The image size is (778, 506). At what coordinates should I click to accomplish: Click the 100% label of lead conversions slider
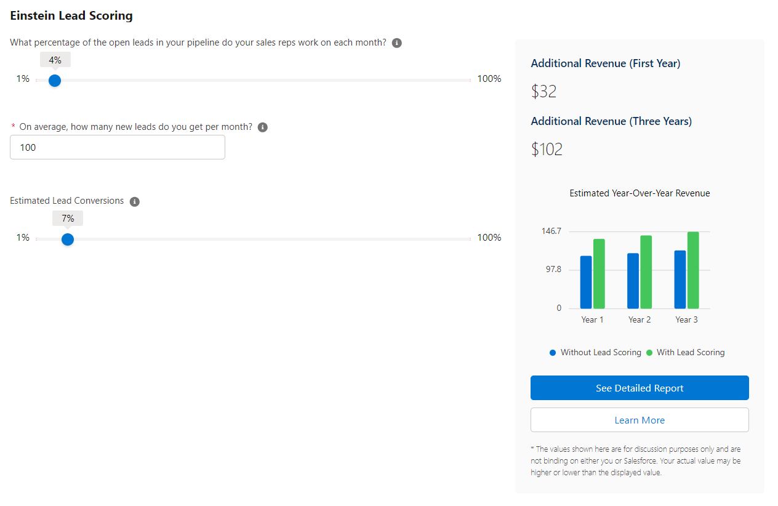[489, 238]
